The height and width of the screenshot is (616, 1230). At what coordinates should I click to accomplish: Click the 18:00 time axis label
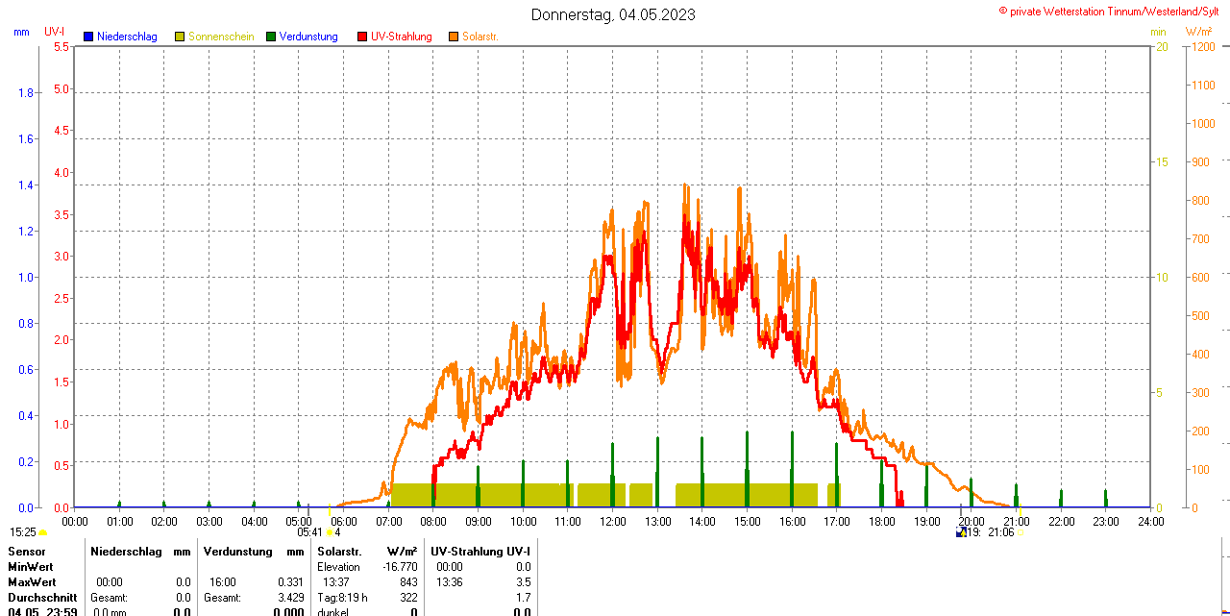tap(882, 522)
